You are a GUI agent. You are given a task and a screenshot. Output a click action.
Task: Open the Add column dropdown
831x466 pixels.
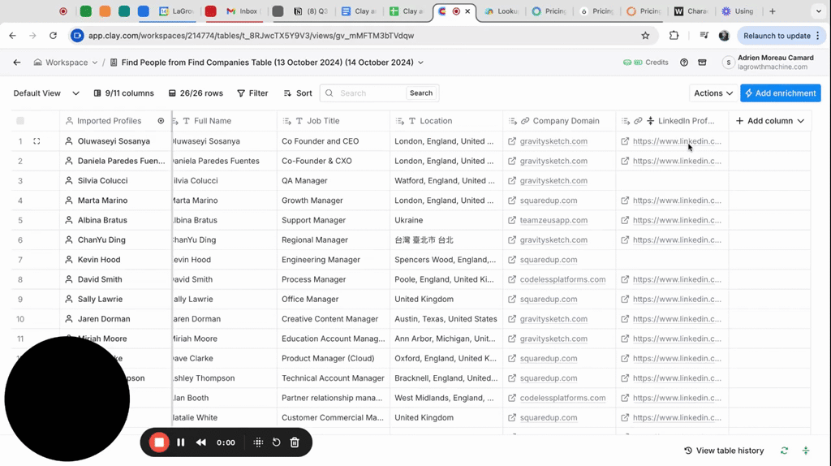pos(769,121)
